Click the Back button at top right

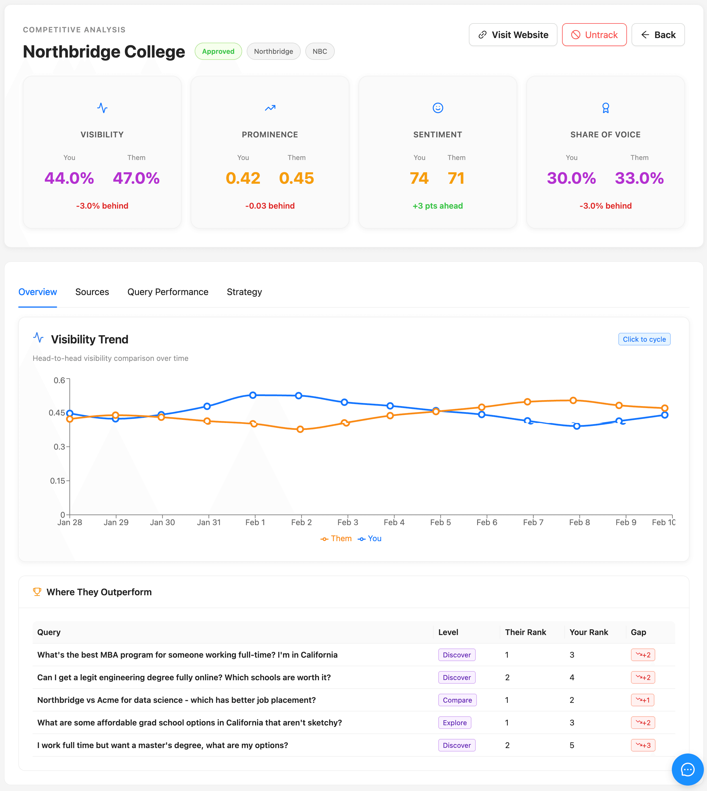(658, 35)
